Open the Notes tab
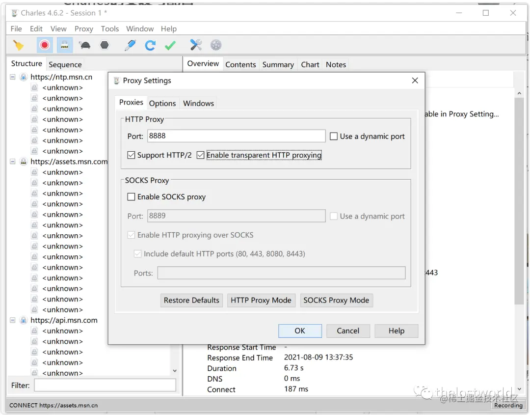Viewport: 530px width, 415px height. click(336, 65)
